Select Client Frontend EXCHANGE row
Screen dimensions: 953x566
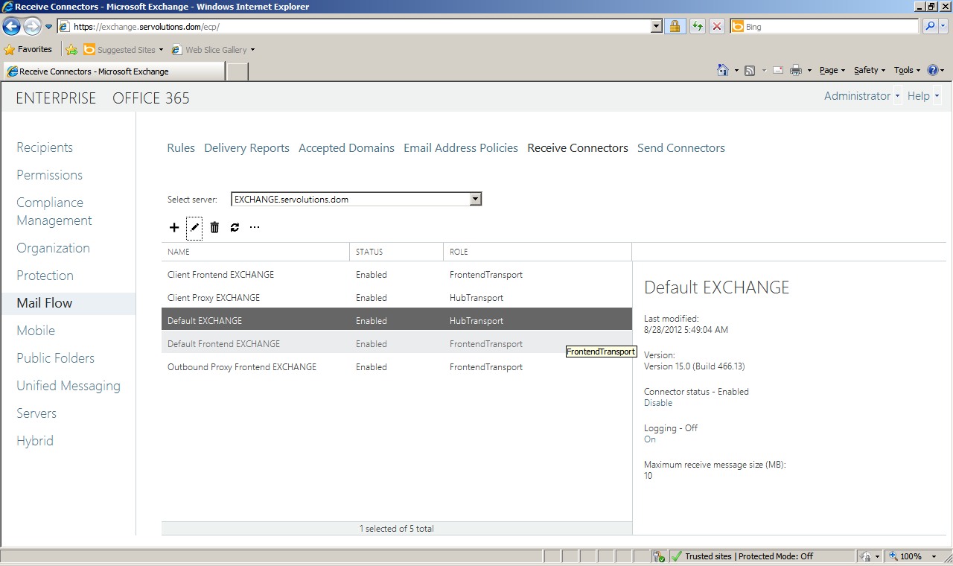[397, 275]
